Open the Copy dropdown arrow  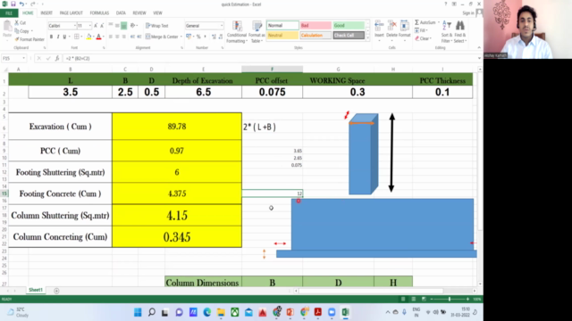[x=32, y=31]
